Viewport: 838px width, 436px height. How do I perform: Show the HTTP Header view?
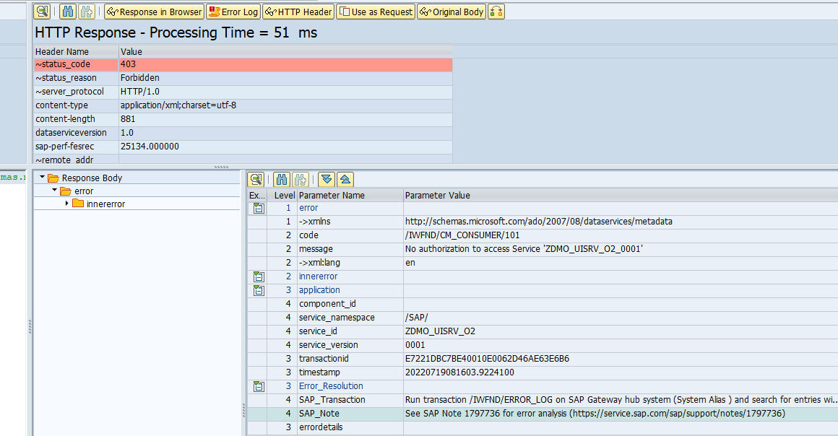point(298,12)
